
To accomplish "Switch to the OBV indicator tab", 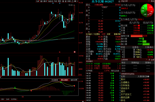I will (3, 99).
